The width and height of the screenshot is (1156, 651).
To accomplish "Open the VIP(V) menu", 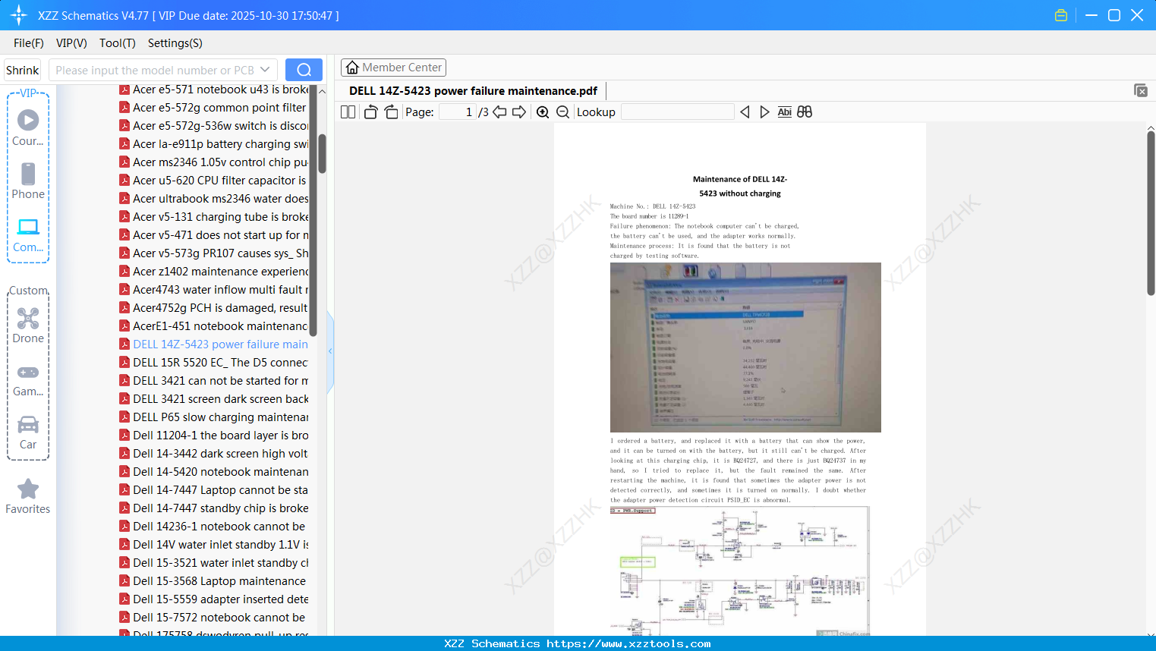I will click(x=71, y=43).
